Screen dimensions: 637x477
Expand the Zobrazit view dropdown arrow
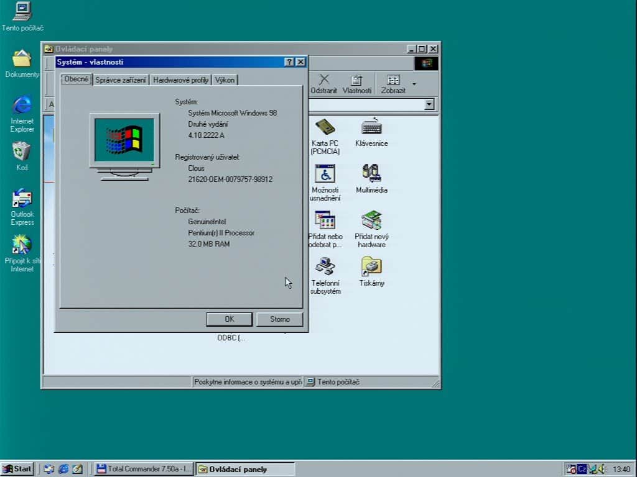(x=414, y=84)
